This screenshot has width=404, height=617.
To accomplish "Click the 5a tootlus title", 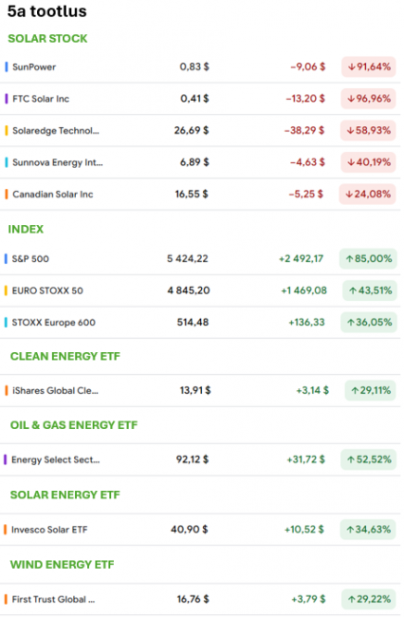I will point(46,11).
